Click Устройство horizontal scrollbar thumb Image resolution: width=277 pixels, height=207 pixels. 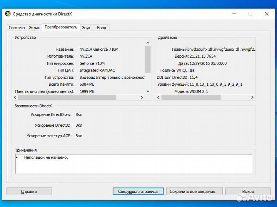point(67,97)
